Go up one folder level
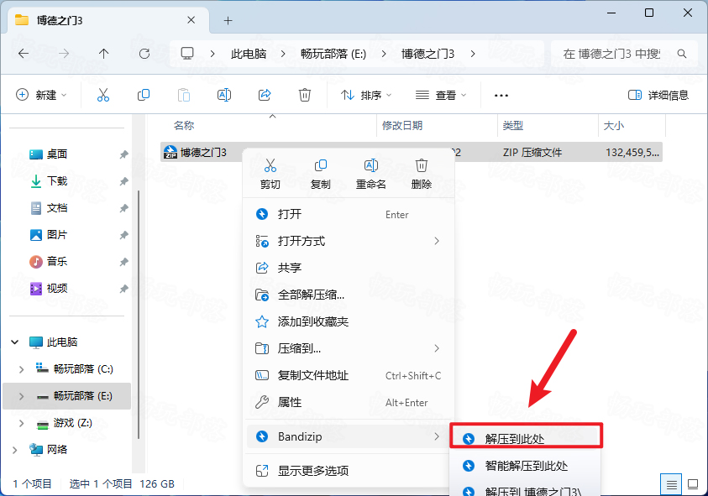 coord(104,54)
